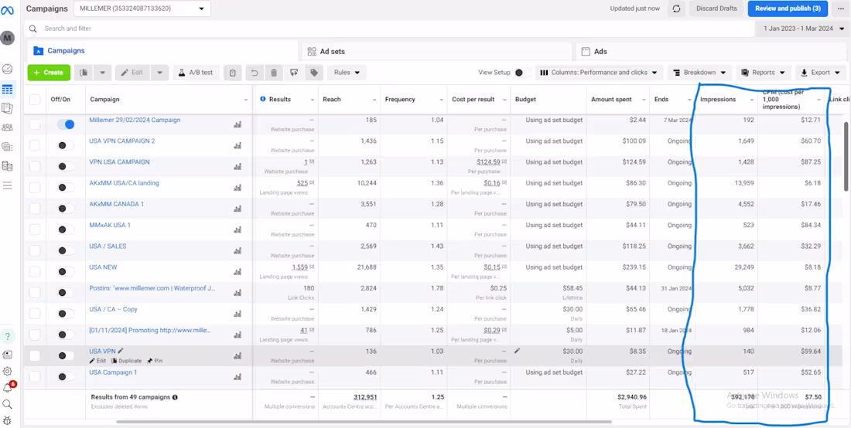Open the MILLEMER account dropdown

pyautogui.click(x=142, y=8)
